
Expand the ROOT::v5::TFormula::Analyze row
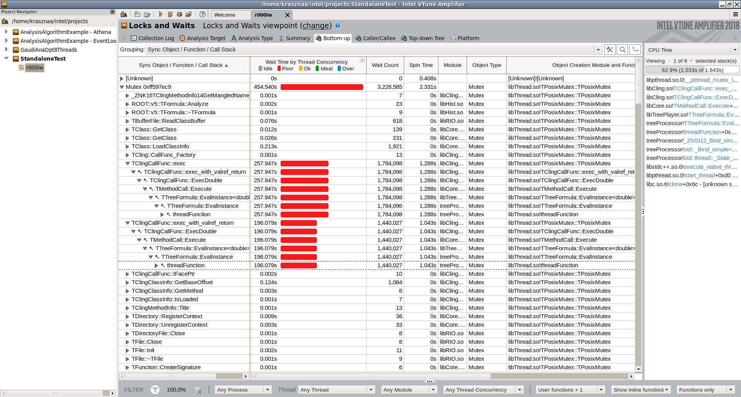pos(127,104)
